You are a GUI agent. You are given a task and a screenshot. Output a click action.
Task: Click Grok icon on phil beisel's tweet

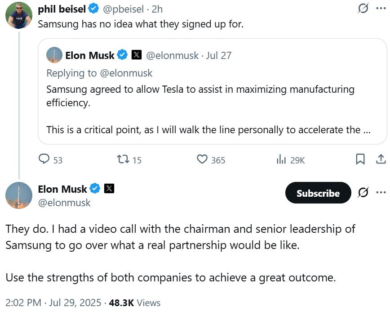(x=363, y=9)
